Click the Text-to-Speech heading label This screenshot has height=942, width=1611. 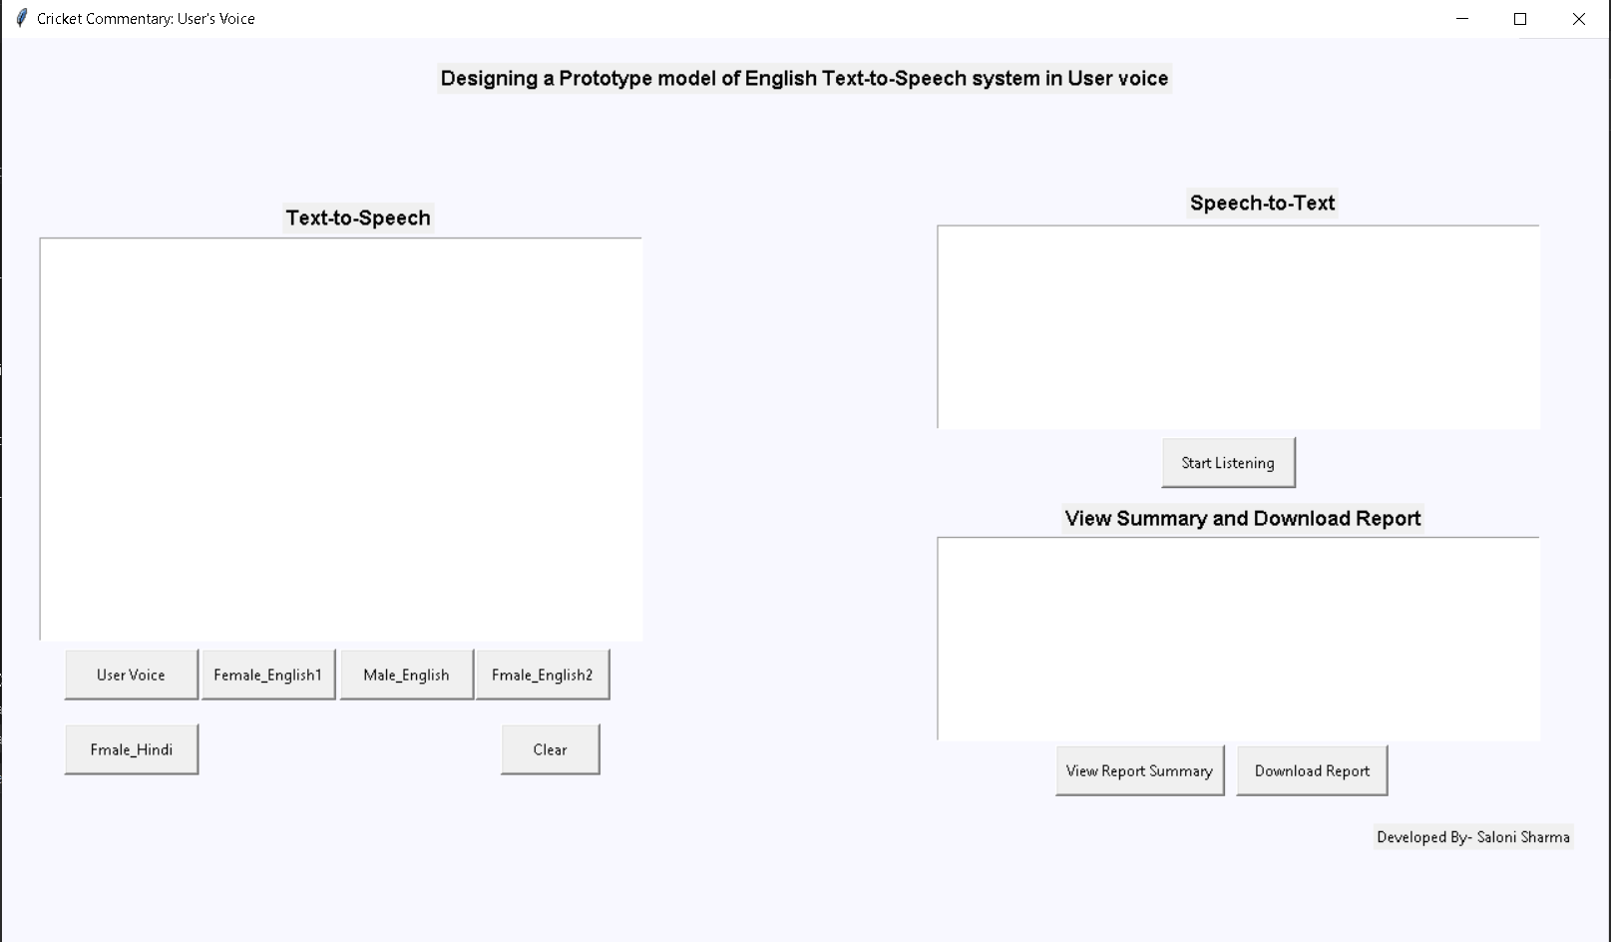click(x=358, y=218)
